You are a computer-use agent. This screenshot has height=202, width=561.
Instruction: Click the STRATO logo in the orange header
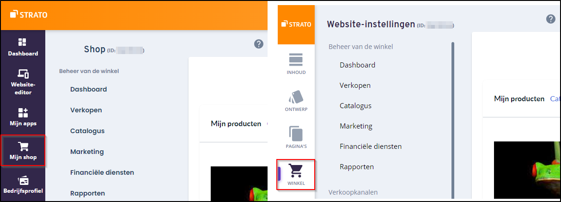pos(28,15)
